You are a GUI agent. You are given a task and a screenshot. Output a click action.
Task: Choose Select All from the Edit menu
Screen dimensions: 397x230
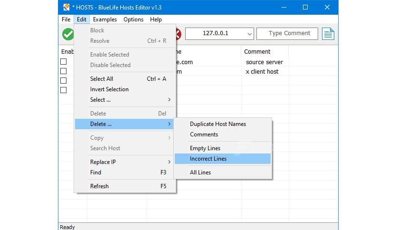pos(125,79)
